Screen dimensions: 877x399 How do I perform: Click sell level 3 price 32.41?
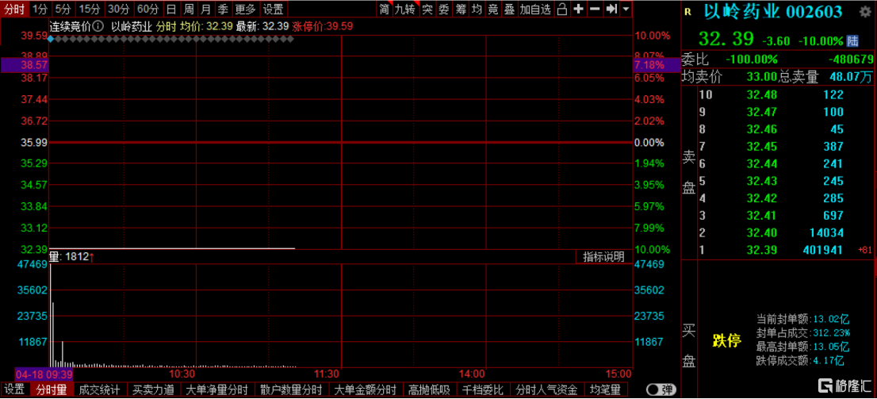761,216
